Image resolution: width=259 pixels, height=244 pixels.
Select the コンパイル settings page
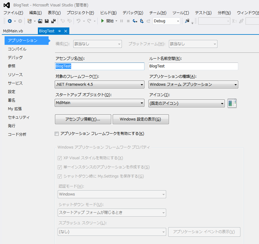click(x=17, y=49)
